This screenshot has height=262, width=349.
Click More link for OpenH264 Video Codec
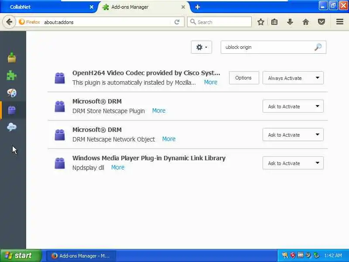[211, 82]
